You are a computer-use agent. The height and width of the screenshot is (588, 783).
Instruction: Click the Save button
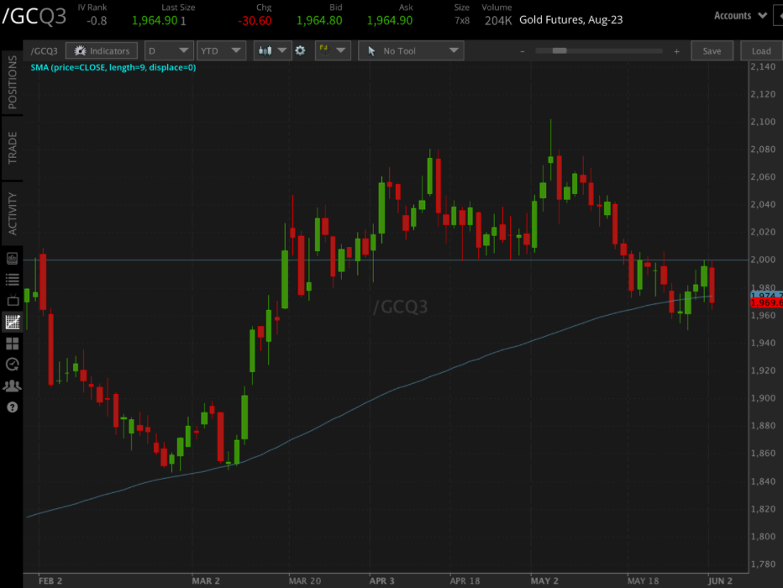[x=712, y=50]
